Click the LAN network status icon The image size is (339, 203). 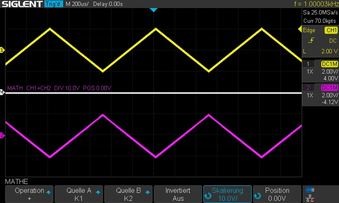(310, 198)
